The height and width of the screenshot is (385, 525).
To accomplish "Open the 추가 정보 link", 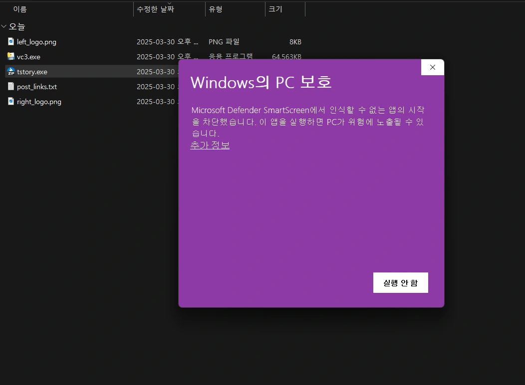I will pyautogui.click(x=210, y=145).
